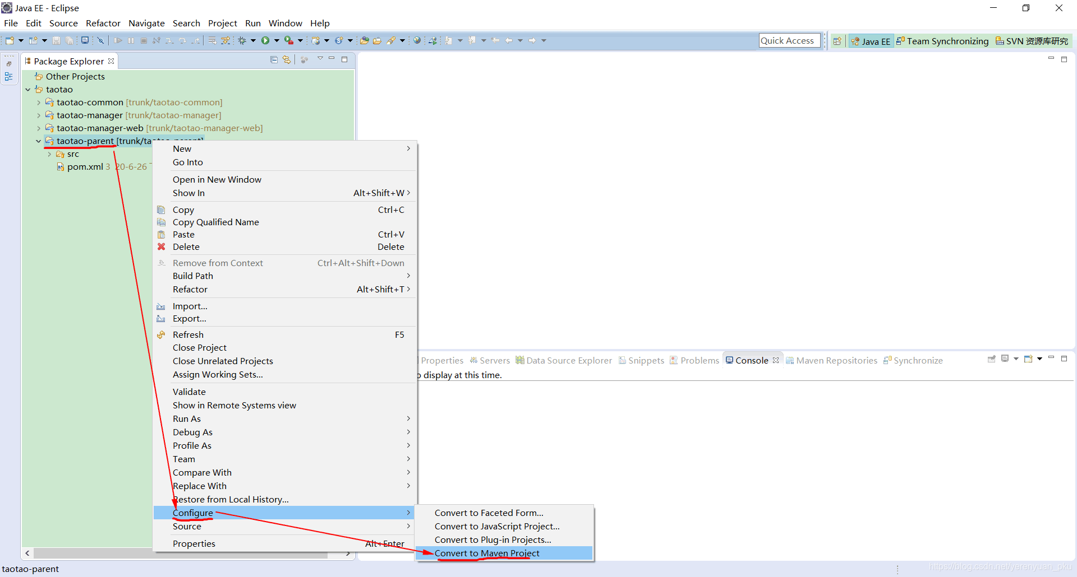Open the Web Browser globe icon

point(417,40)
